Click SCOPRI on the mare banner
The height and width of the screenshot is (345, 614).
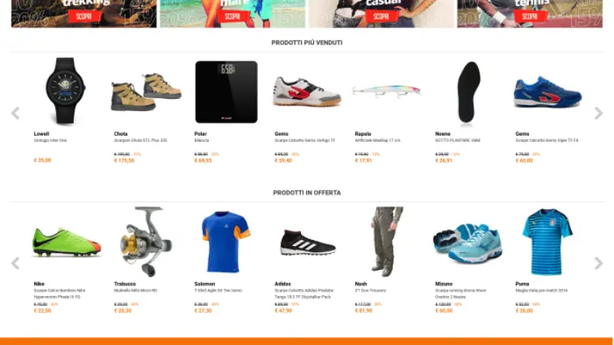pos(233,16)
